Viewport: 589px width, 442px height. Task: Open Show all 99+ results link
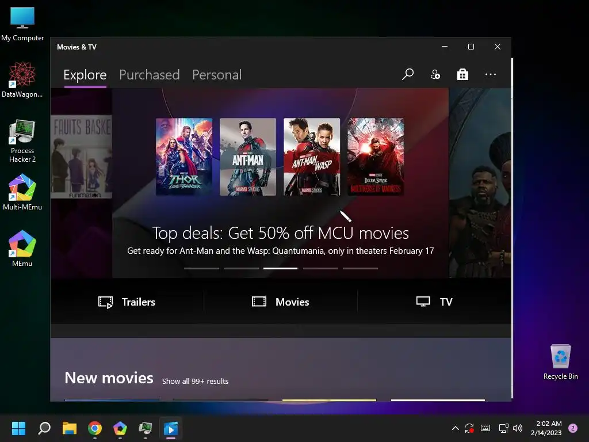coord(195,381)
